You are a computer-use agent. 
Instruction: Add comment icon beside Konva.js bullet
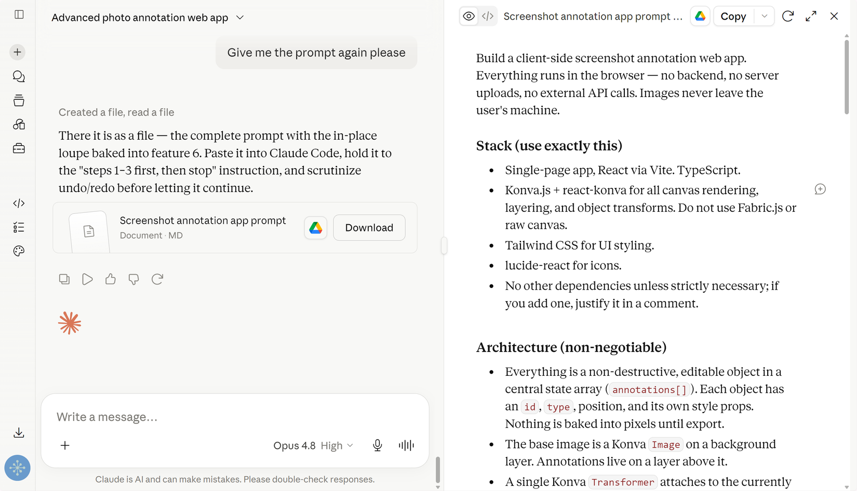820,189
